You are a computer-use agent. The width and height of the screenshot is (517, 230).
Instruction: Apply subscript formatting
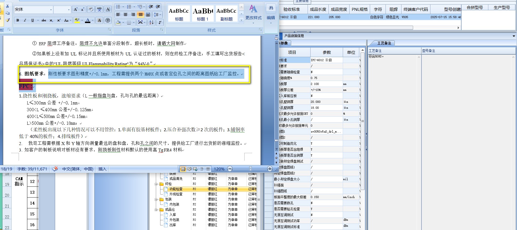[51, 20]
